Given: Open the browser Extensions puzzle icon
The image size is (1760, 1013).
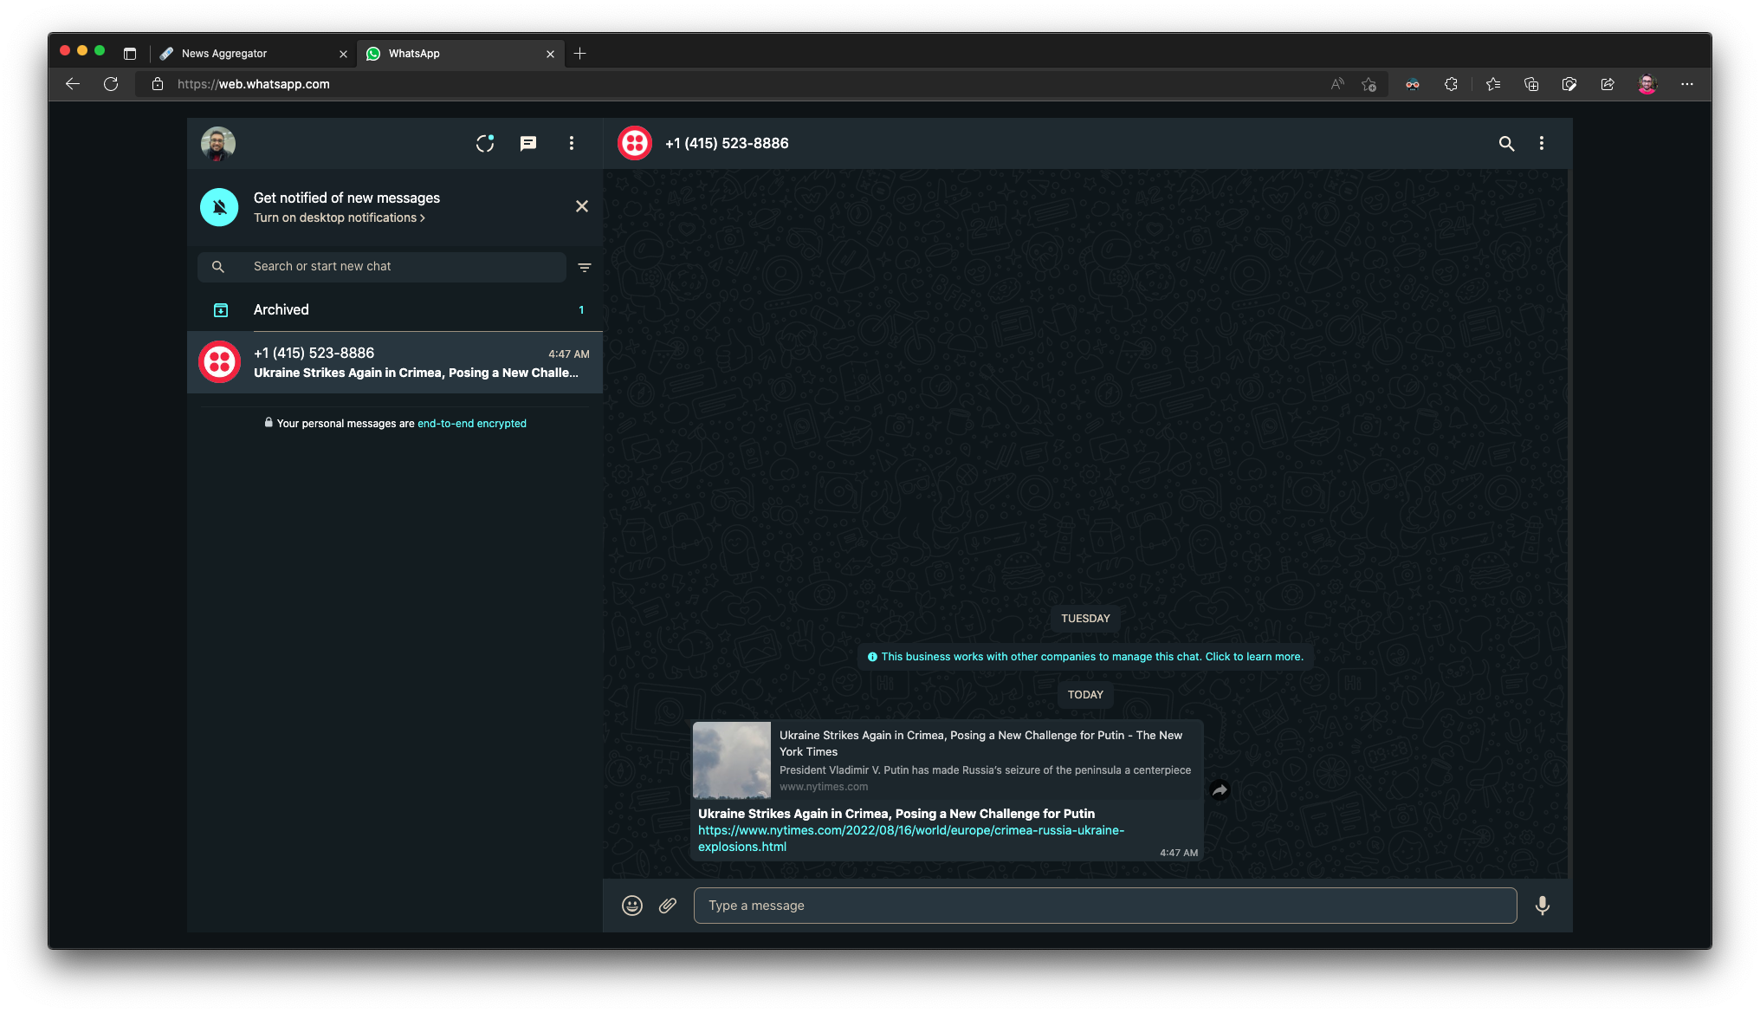Looking at the screenshot, I should click(x=1452, y=84).
